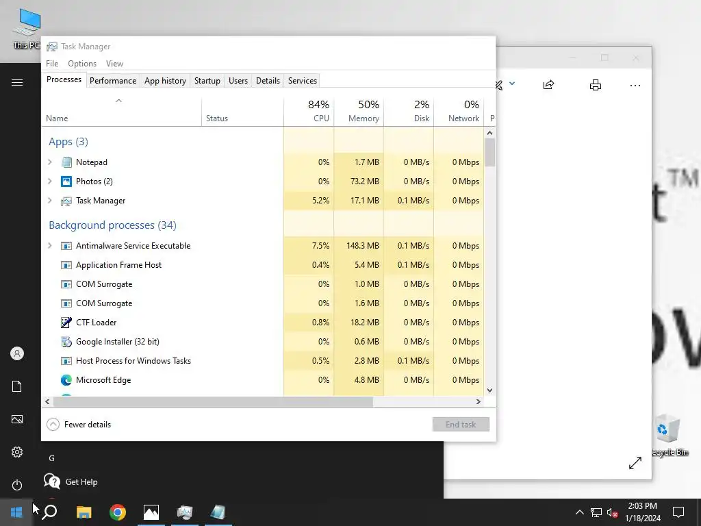This screenshot has height=526, width=701.
Task: Expand the Task Manager process group
Action: 50,201
